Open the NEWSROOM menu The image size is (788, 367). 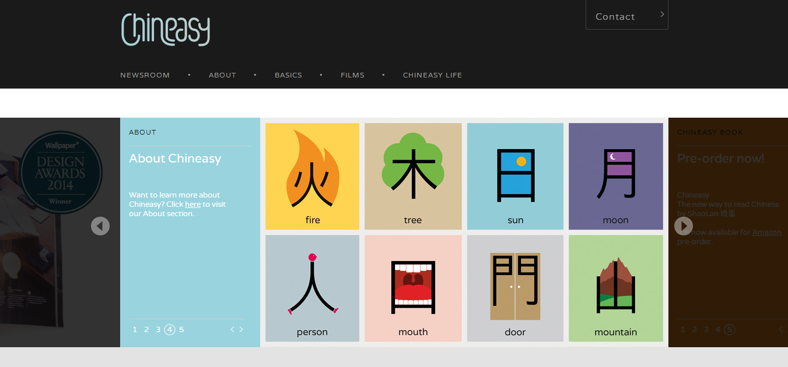pyautogui.click(x=145, y=75)
